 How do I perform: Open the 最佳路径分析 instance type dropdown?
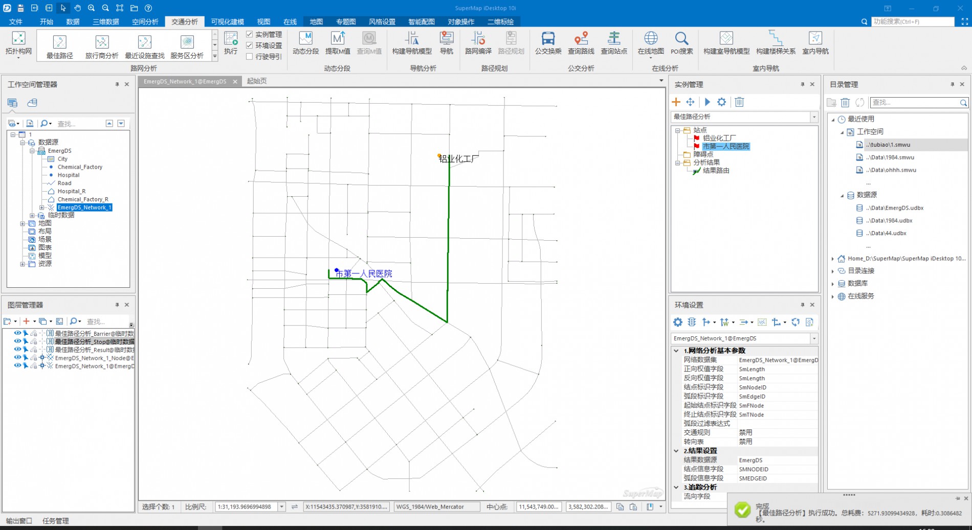pos(814,117)
